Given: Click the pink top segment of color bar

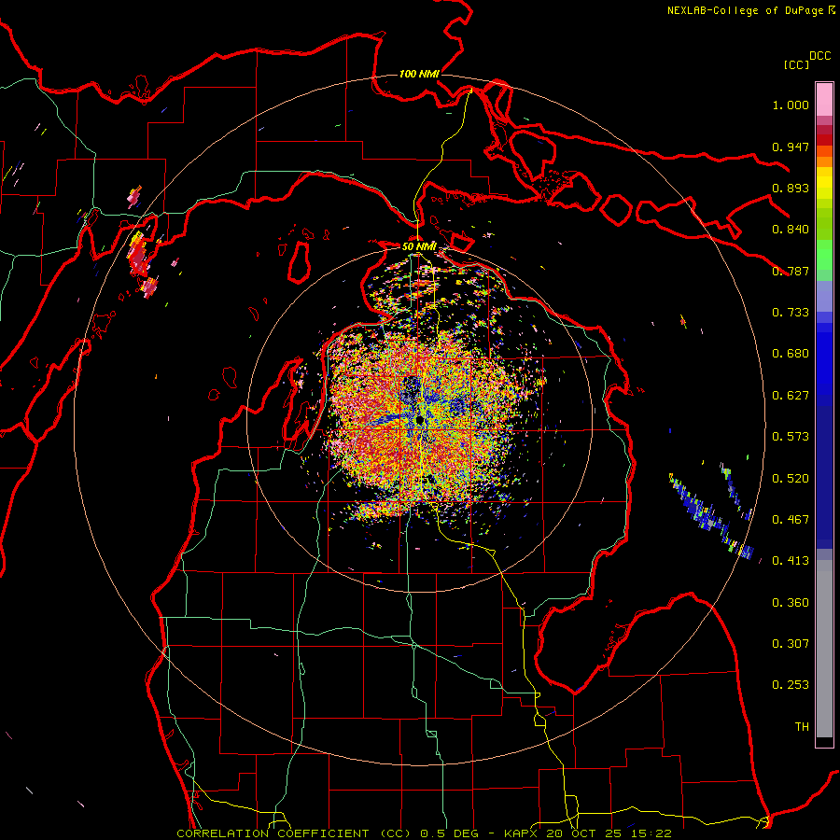Looking at the screenshot, I should point(824,100).
